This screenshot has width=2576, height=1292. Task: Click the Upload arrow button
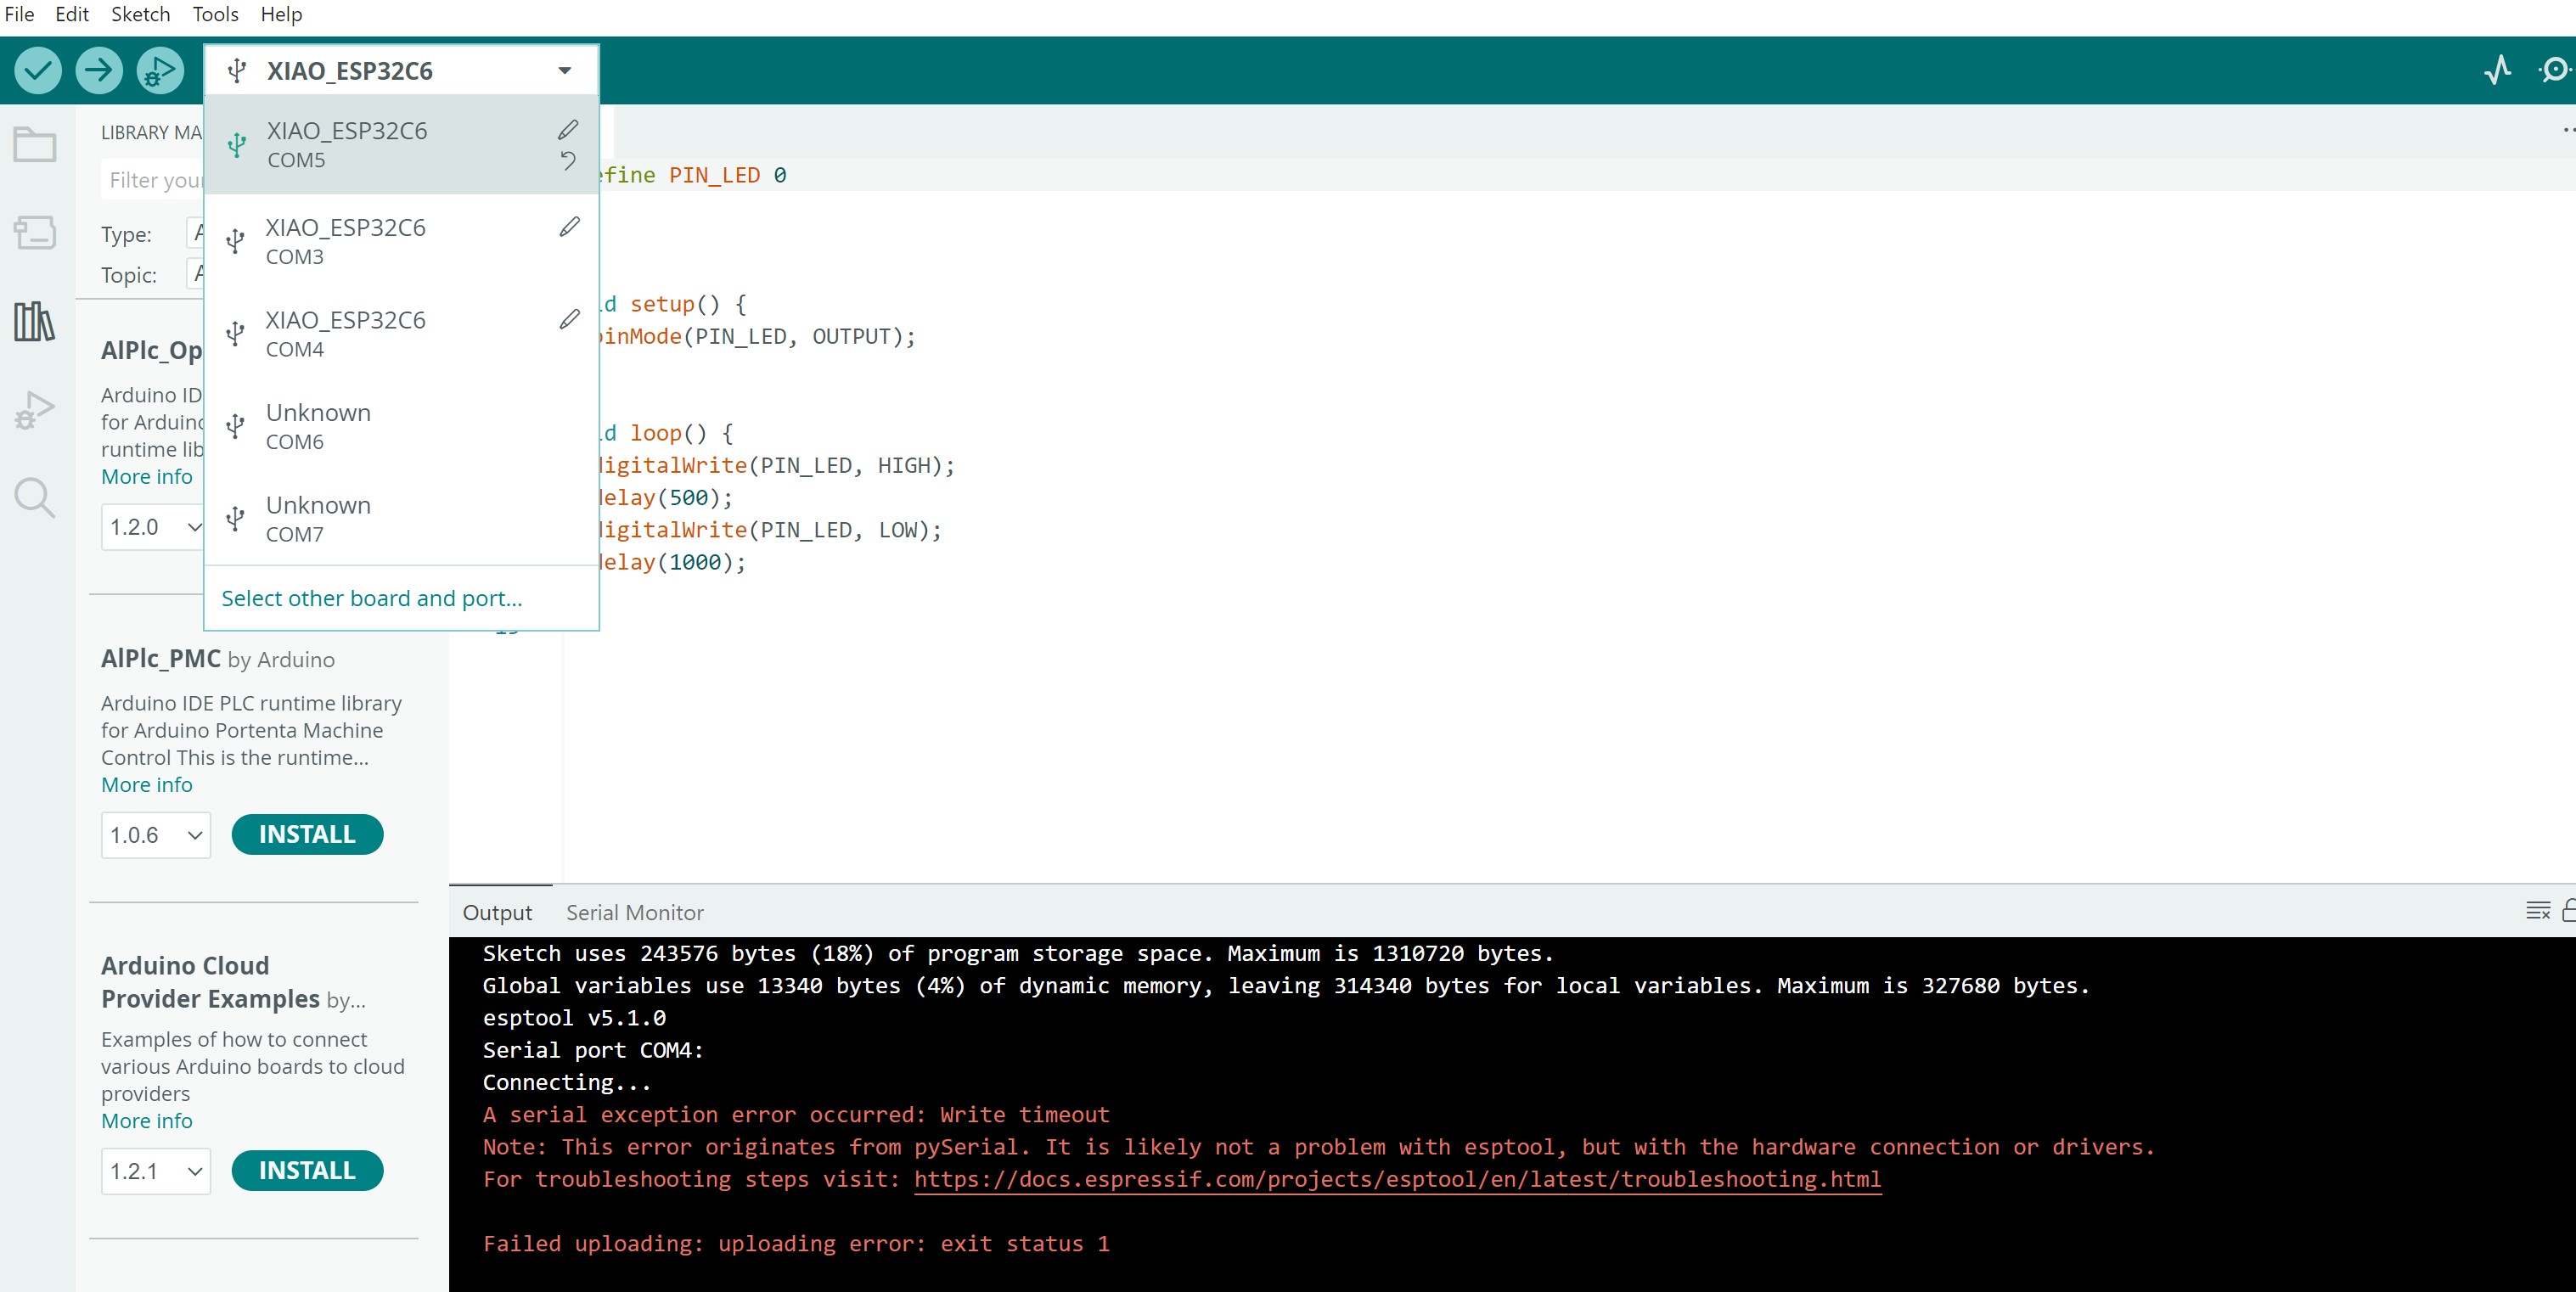(99, 71)
